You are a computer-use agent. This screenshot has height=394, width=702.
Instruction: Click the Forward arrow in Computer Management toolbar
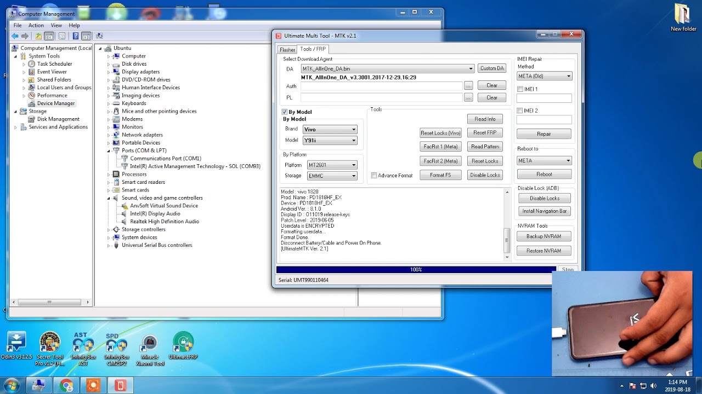25,36
